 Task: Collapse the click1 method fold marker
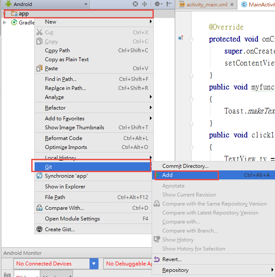[x=191, y=147]
